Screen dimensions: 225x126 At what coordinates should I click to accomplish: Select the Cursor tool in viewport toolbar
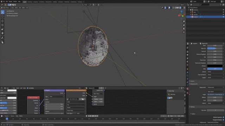click(2, 16)
